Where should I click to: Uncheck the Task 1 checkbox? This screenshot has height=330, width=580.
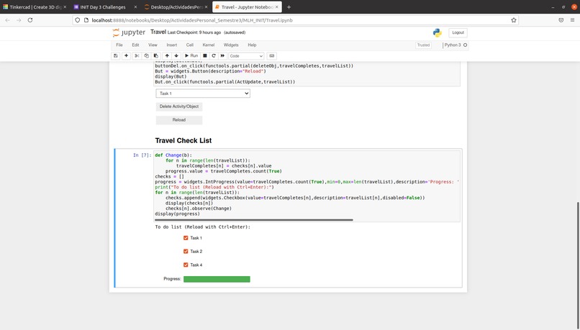click(186, 238)
